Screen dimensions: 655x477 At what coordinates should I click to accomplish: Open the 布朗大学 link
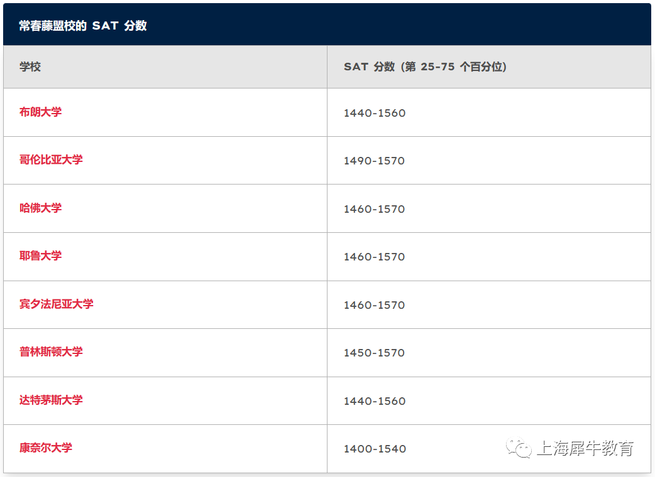(x=40, y=112)
